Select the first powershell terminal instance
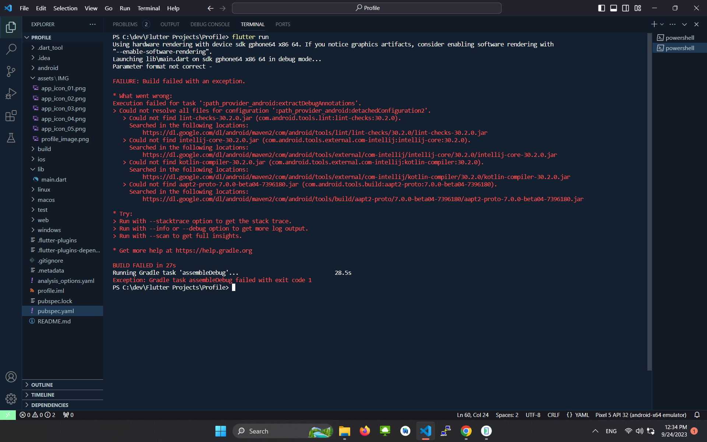Viewport: 707px width, 442px height. point(679,38)
